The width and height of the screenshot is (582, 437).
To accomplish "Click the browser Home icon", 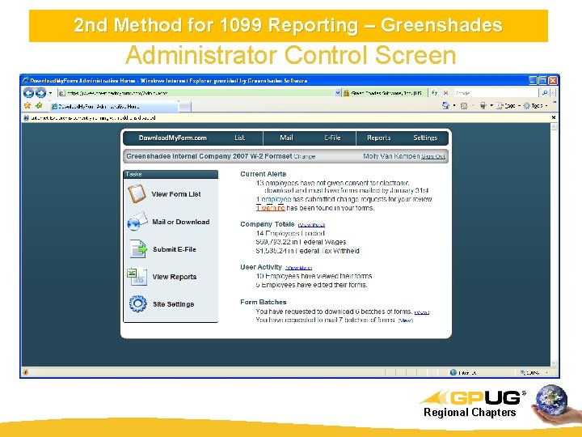I will click(445, 106).
